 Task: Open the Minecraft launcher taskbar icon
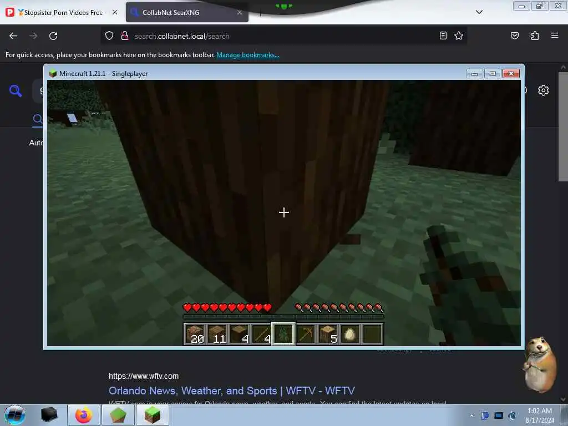click(118, 415)
